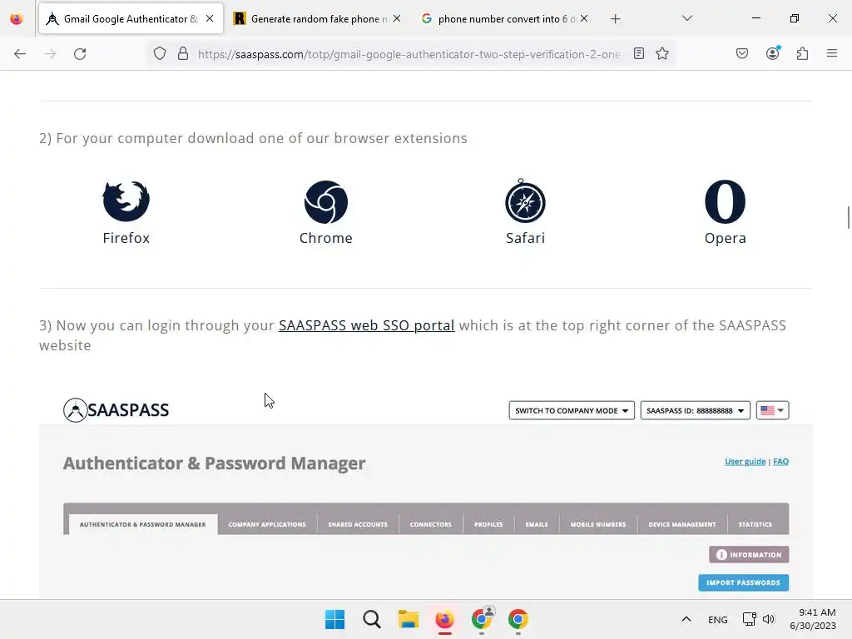The height and width of the screenshot is (639, 852).
Task: Show site security padlock info
Action: [x=183, y=54]
